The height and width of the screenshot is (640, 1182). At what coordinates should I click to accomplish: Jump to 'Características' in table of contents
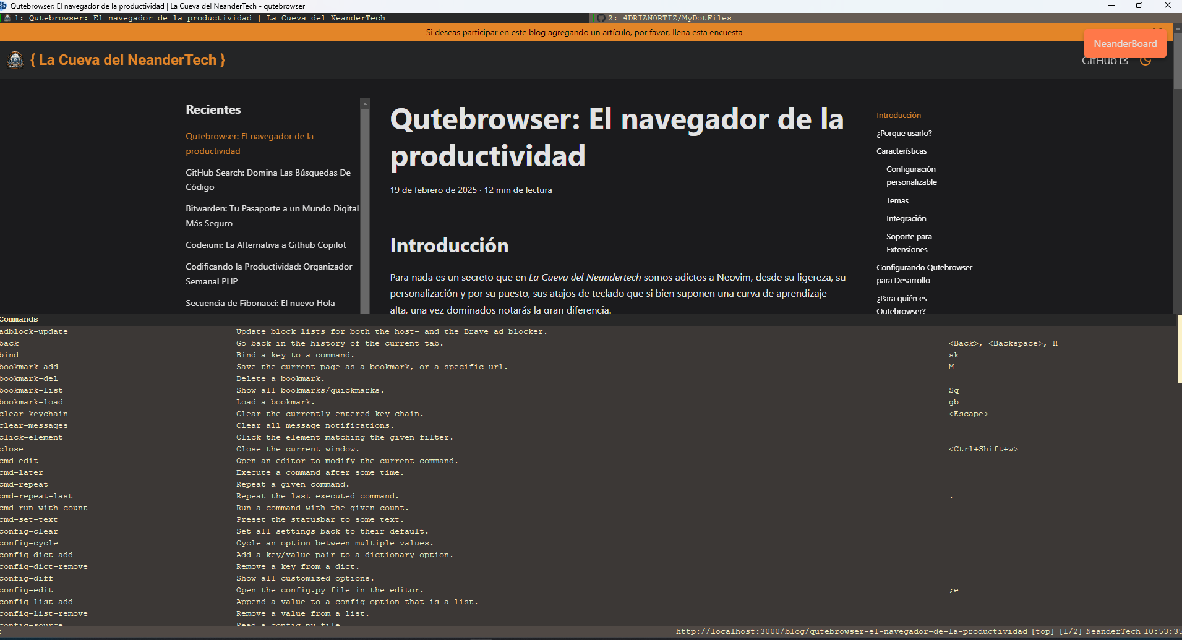point(901,151)
